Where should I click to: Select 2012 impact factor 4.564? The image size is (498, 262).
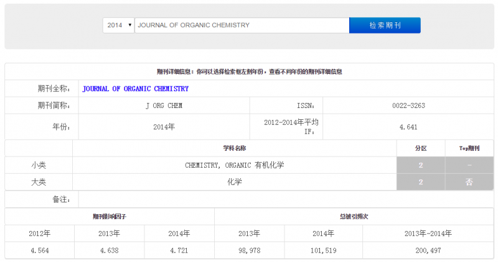click(39, 251)
